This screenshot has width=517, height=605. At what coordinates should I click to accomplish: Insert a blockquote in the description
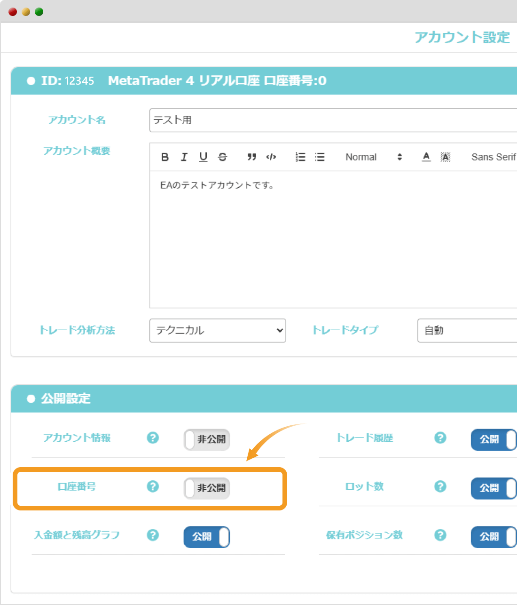[251, 157]
